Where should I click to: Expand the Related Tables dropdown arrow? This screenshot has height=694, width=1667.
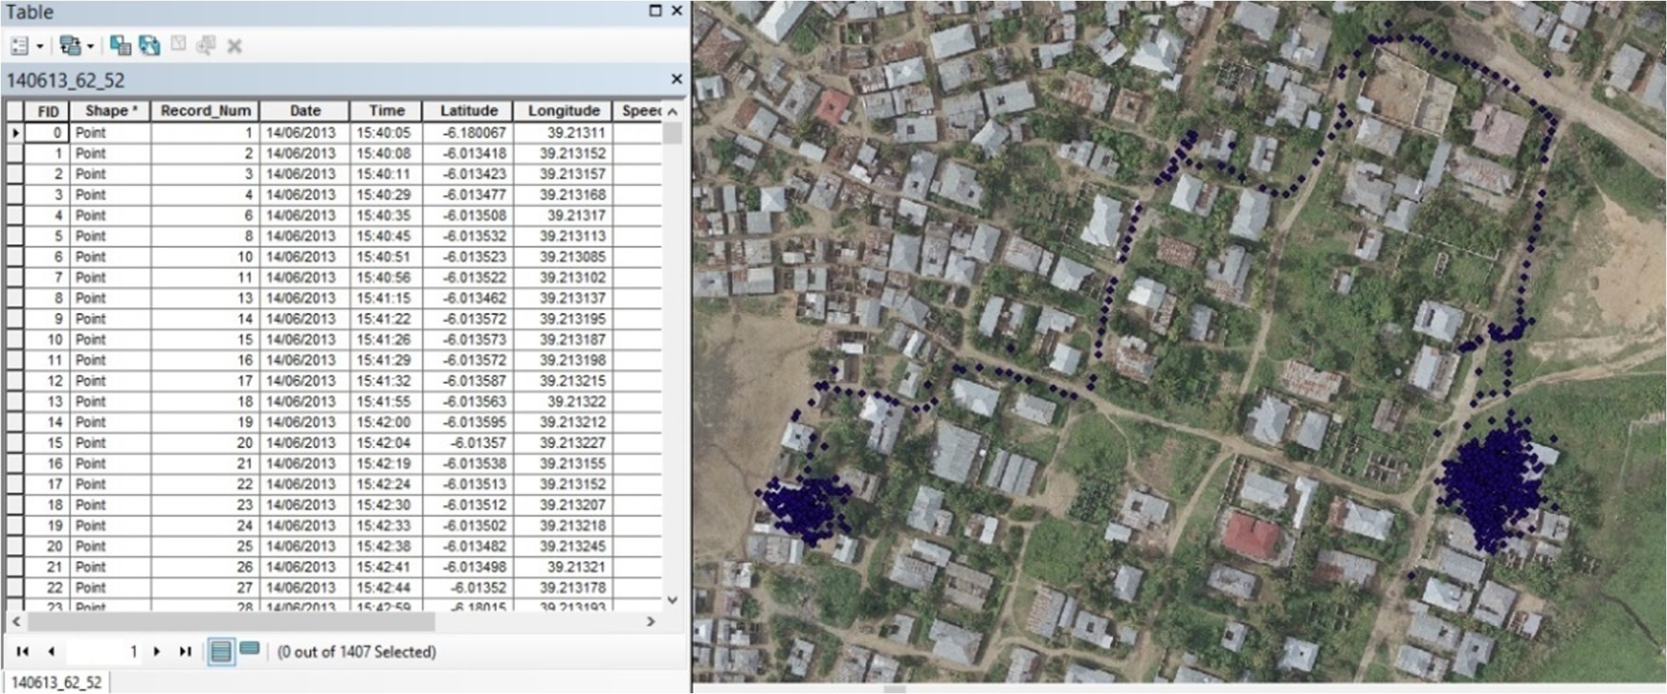91,46
